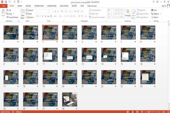Cut the selected slide
This screenshot has height=113, width=170.
tap(9, 10)
